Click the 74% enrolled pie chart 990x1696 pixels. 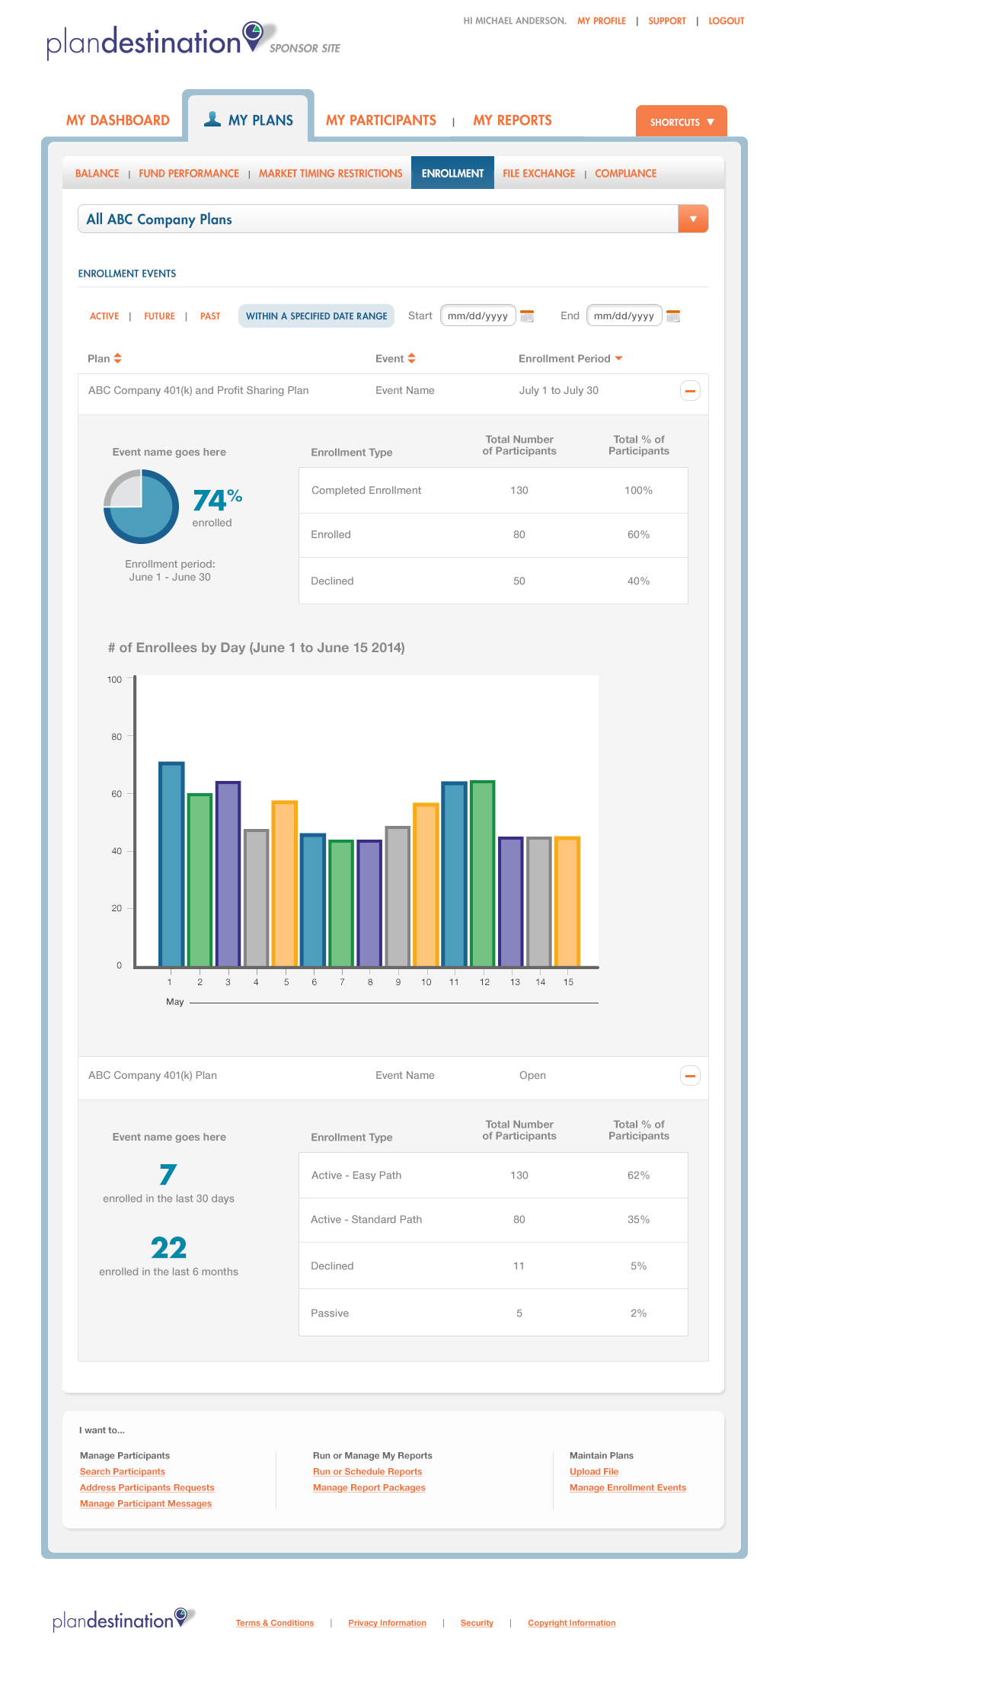[141, 506]
